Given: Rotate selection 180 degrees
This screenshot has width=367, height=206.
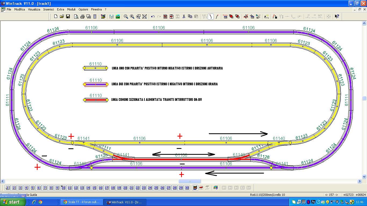Looking at the screenshot, I should [x=258, y=16].
